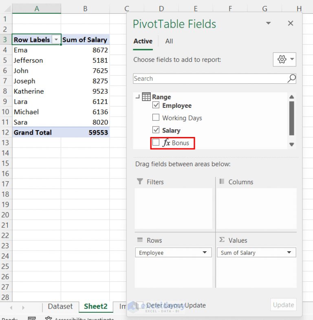Click the Select All corner triangle

(7, 9)
